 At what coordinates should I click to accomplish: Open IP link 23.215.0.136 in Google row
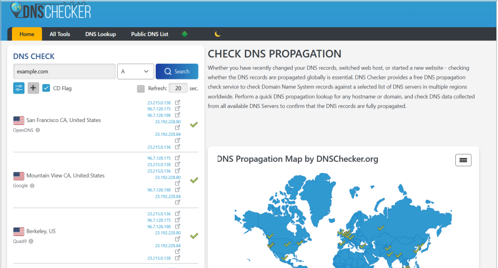pos(159,171)
